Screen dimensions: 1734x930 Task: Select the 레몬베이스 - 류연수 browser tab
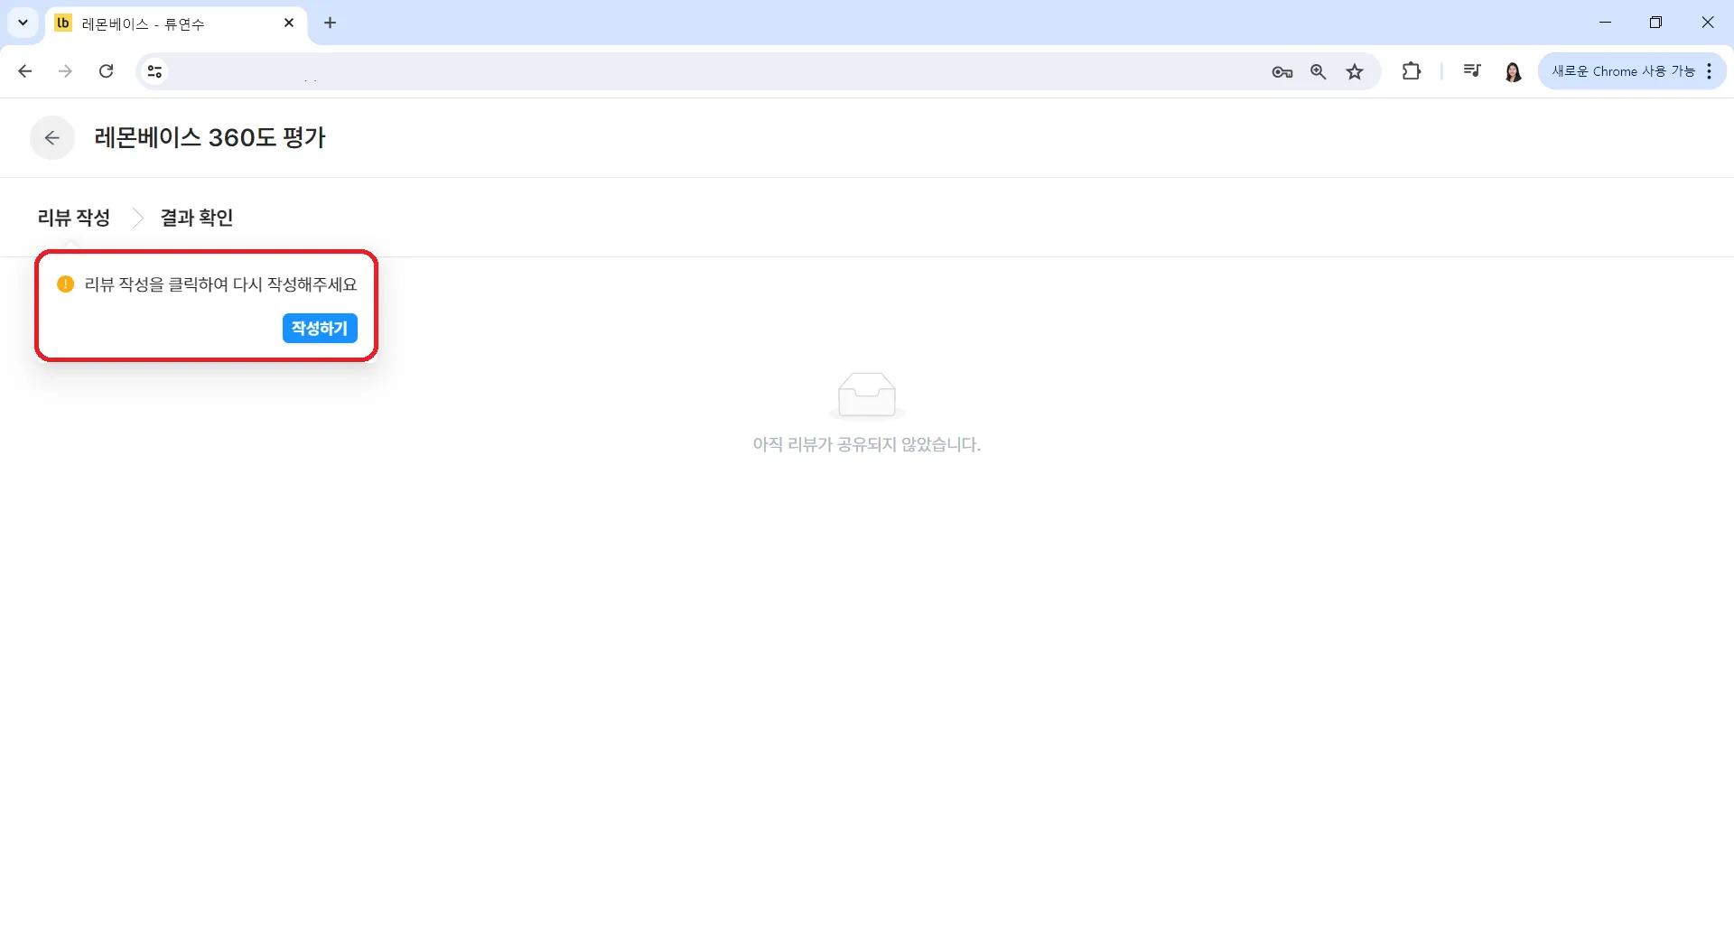point(176,23)
